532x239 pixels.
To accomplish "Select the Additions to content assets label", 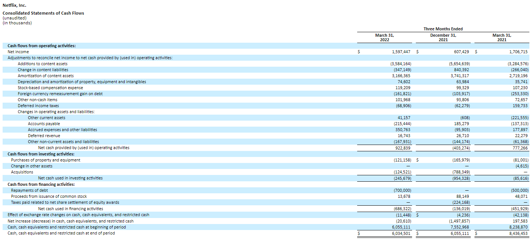I will pyautogui.click(x=42, y=64).
